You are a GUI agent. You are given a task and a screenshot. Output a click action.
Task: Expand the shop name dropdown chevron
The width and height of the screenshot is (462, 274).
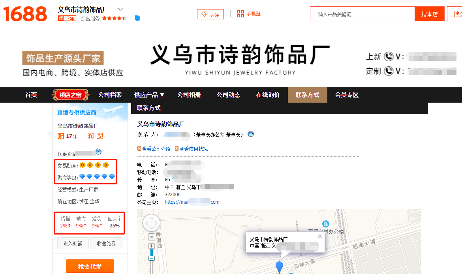[120, 9]
